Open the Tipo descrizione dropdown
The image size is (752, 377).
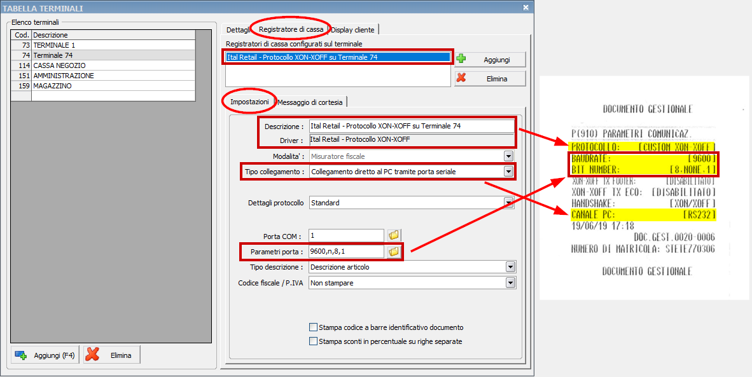coord(510,267)
